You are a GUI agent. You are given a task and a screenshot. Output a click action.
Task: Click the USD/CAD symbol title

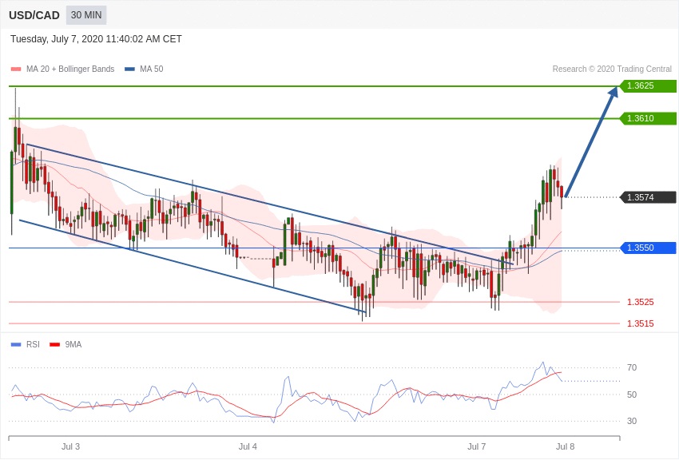[x=34, y=15]
